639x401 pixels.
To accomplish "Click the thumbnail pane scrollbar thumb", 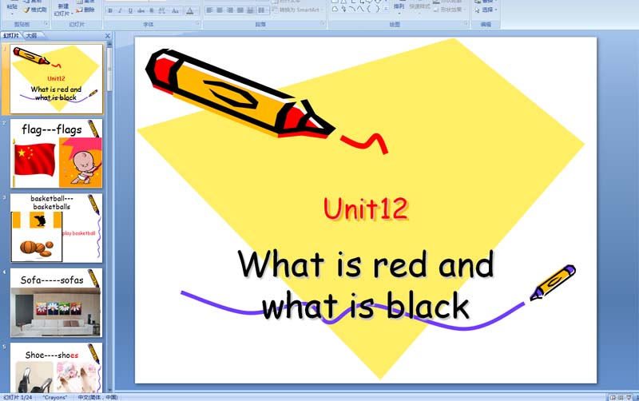I will 109,69.
